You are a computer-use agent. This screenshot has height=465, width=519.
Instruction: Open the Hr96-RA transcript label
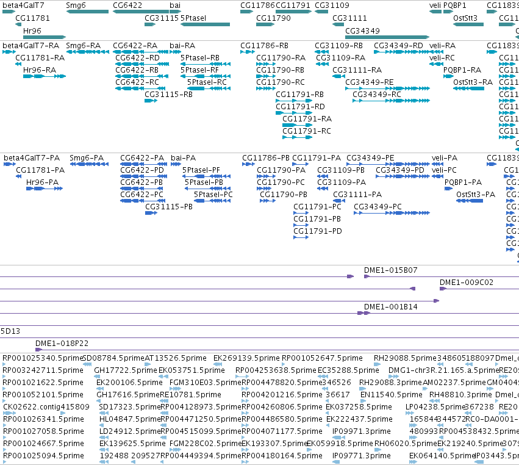pyautogui.click(x=40, y=70)
